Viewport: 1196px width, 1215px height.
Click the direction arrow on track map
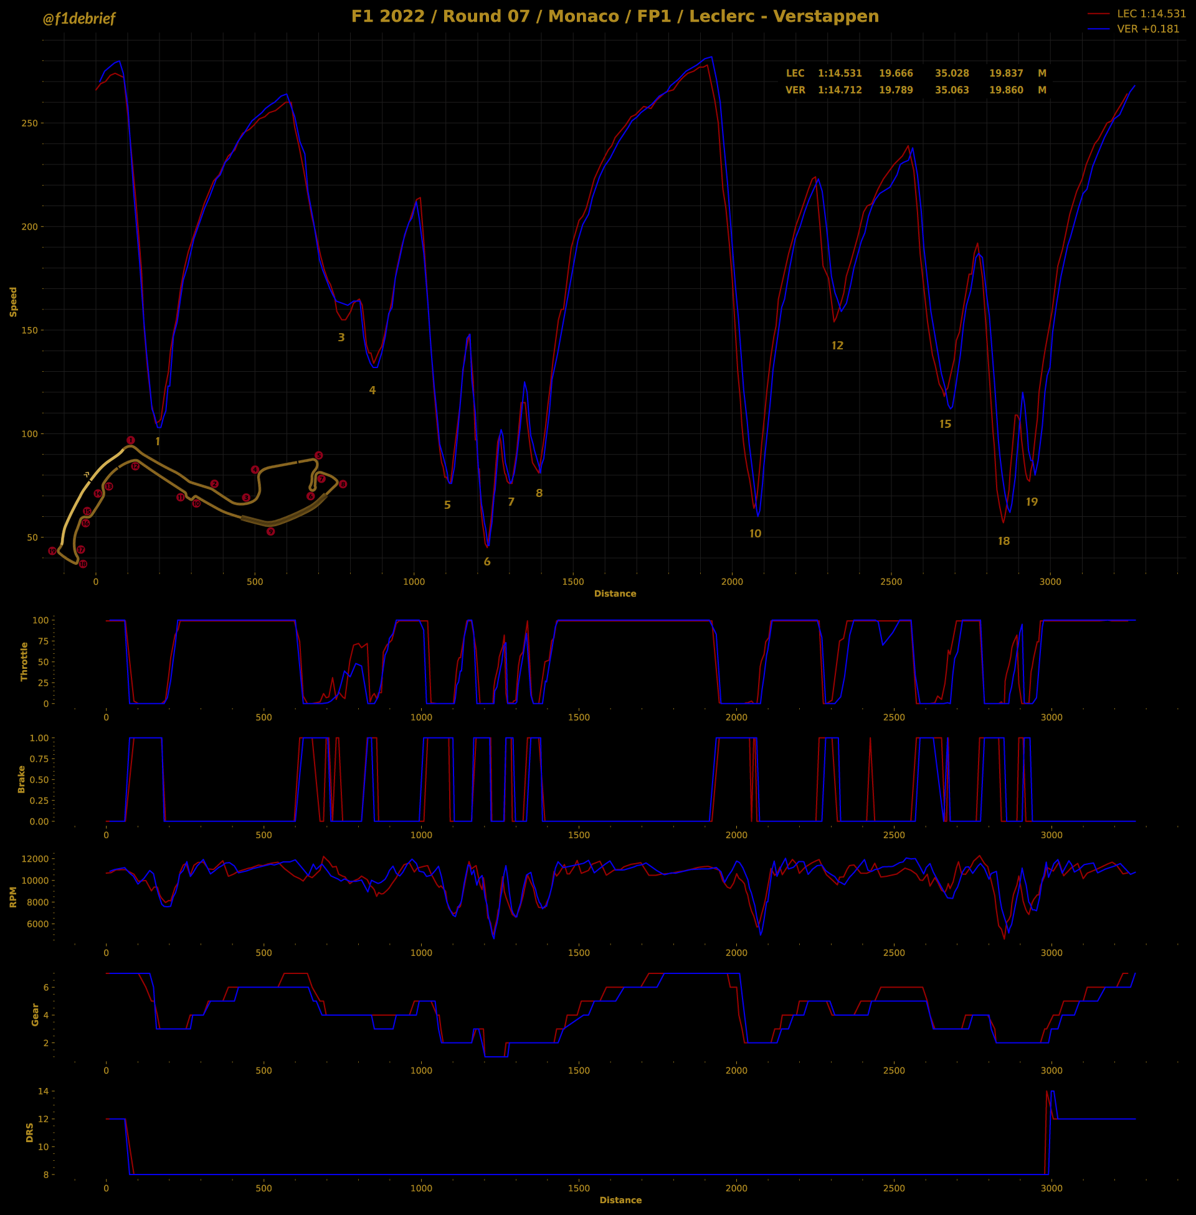(87, 475)
